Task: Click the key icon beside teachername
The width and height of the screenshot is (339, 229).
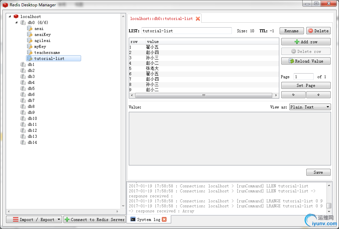Action: coord(30,52)
